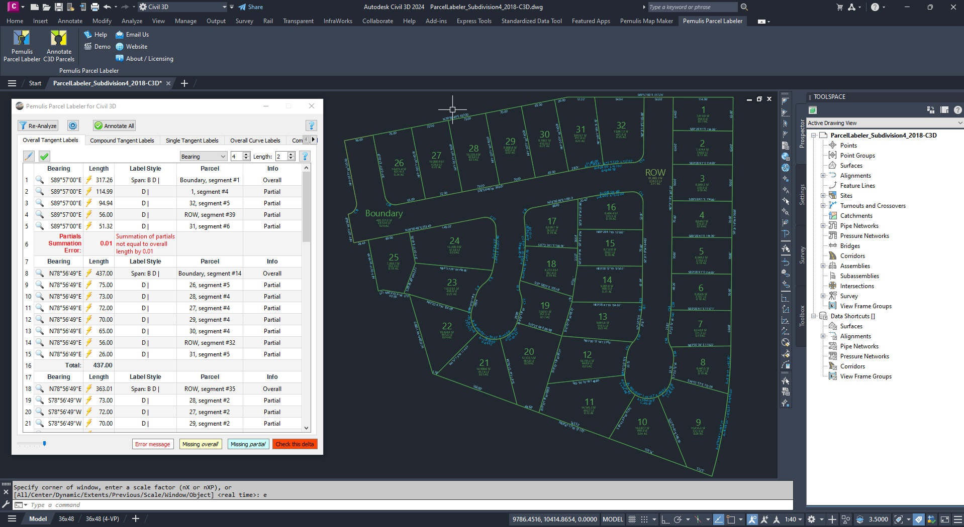Click the Annotate All button
This screenshot has width=964, height=527.
tap(115, 126)
